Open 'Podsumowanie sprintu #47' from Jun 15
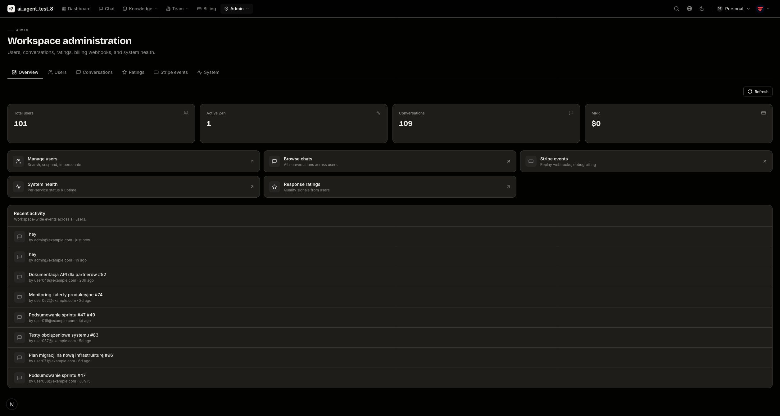Screen dimensions: 780x416 [390, 378]
